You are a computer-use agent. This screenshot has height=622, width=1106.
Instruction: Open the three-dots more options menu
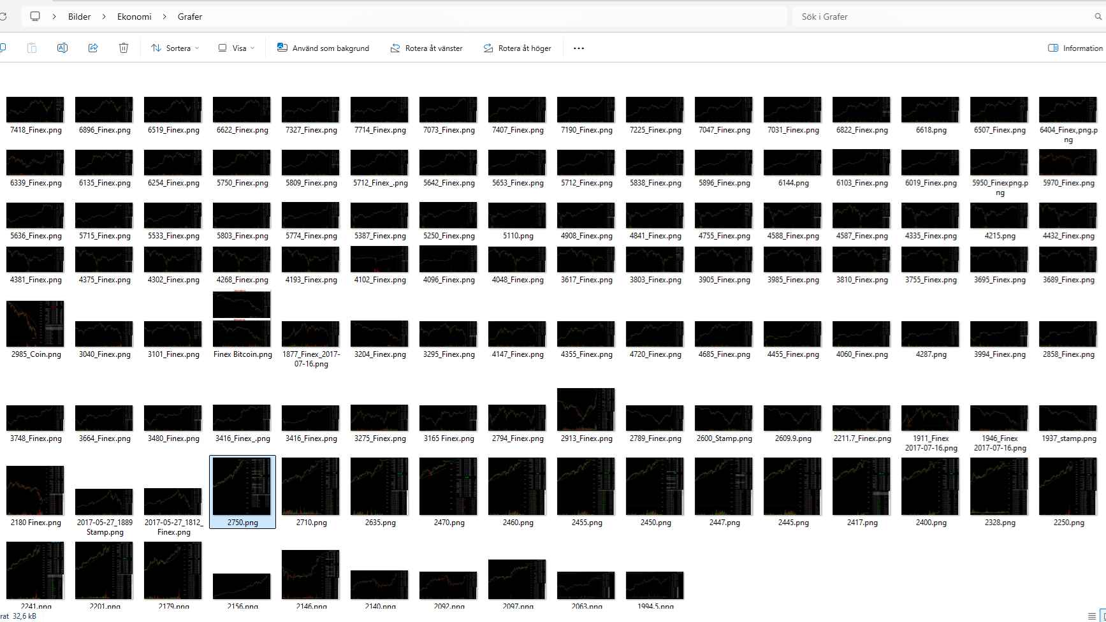coord(579,48)
